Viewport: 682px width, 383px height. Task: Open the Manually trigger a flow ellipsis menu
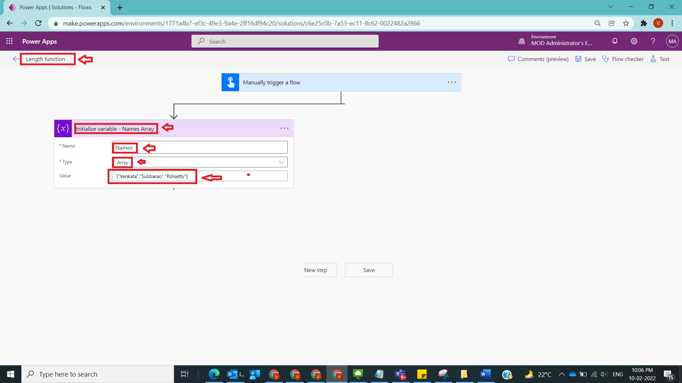pos(451,82)
